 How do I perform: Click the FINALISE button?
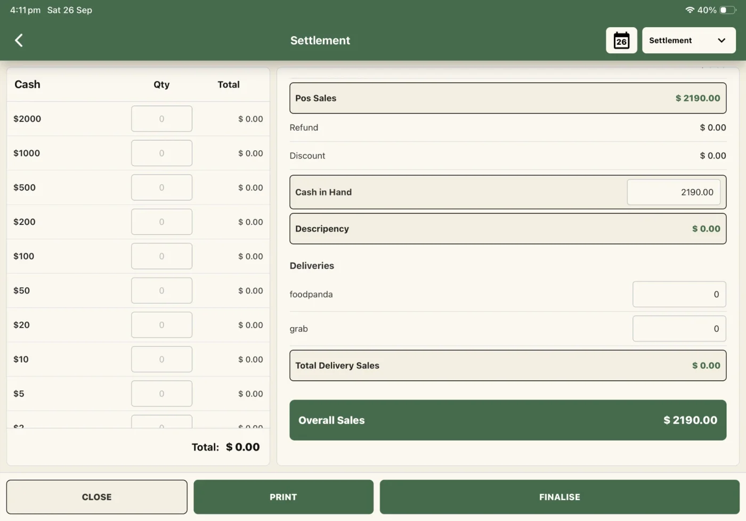[x=559, y=497]
